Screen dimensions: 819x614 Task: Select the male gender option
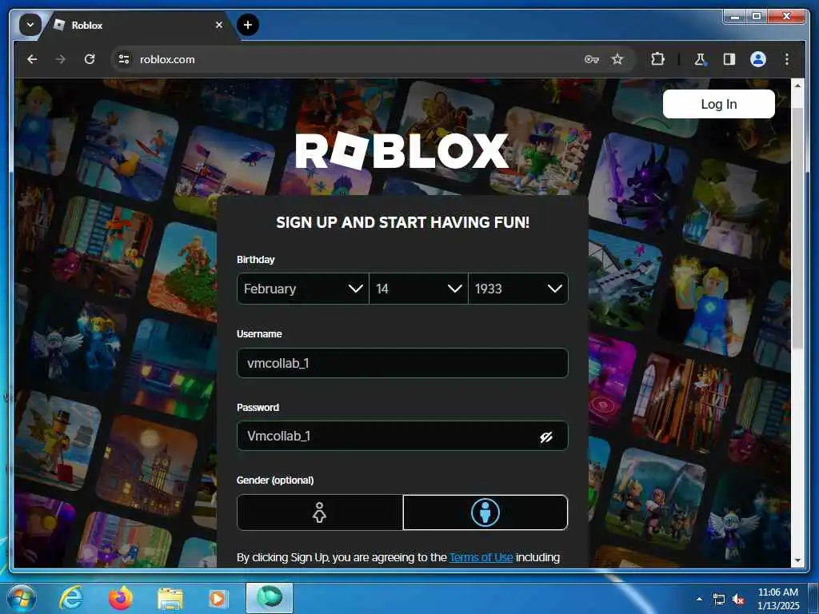pos(485,512)
